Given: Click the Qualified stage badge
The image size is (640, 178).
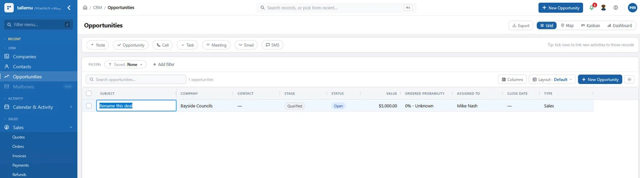Looking at the screenshot, I should [x=295, y=106].
